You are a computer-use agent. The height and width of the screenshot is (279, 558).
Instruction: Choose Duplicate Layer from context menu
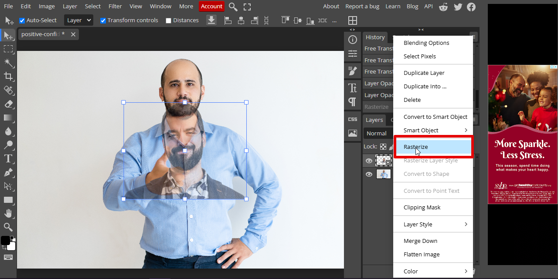point(433,73)
